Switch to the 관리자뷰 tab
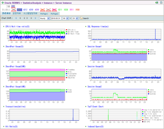This screenshot has width=164, height=129. [x=6, y=14]
